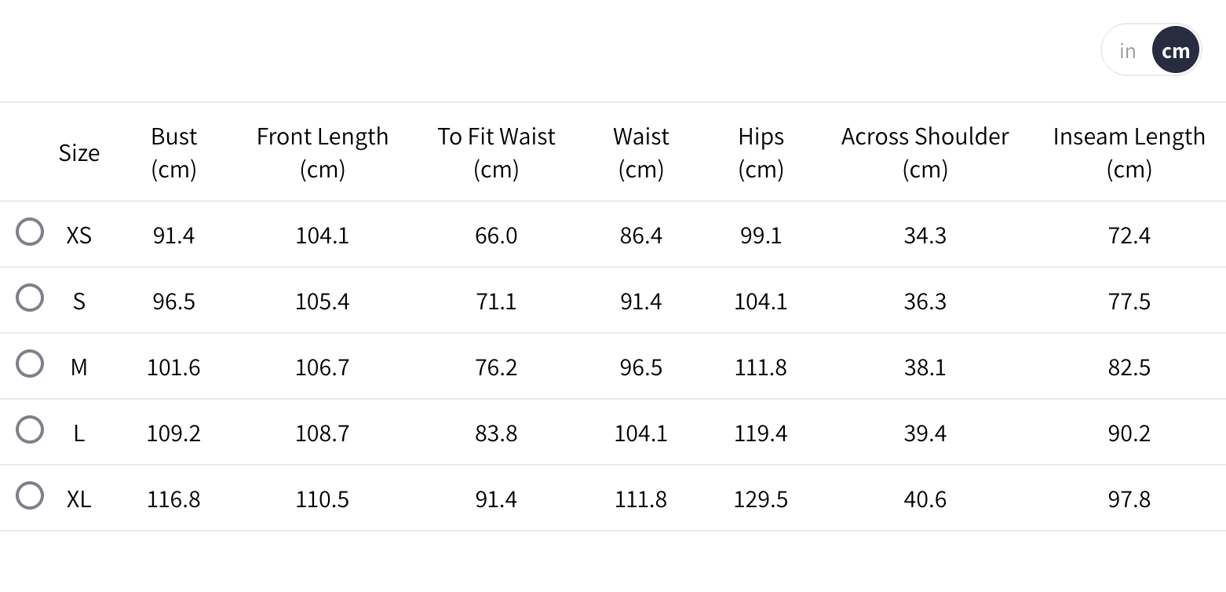Click the Bust (cm) column header

(173, 152)
